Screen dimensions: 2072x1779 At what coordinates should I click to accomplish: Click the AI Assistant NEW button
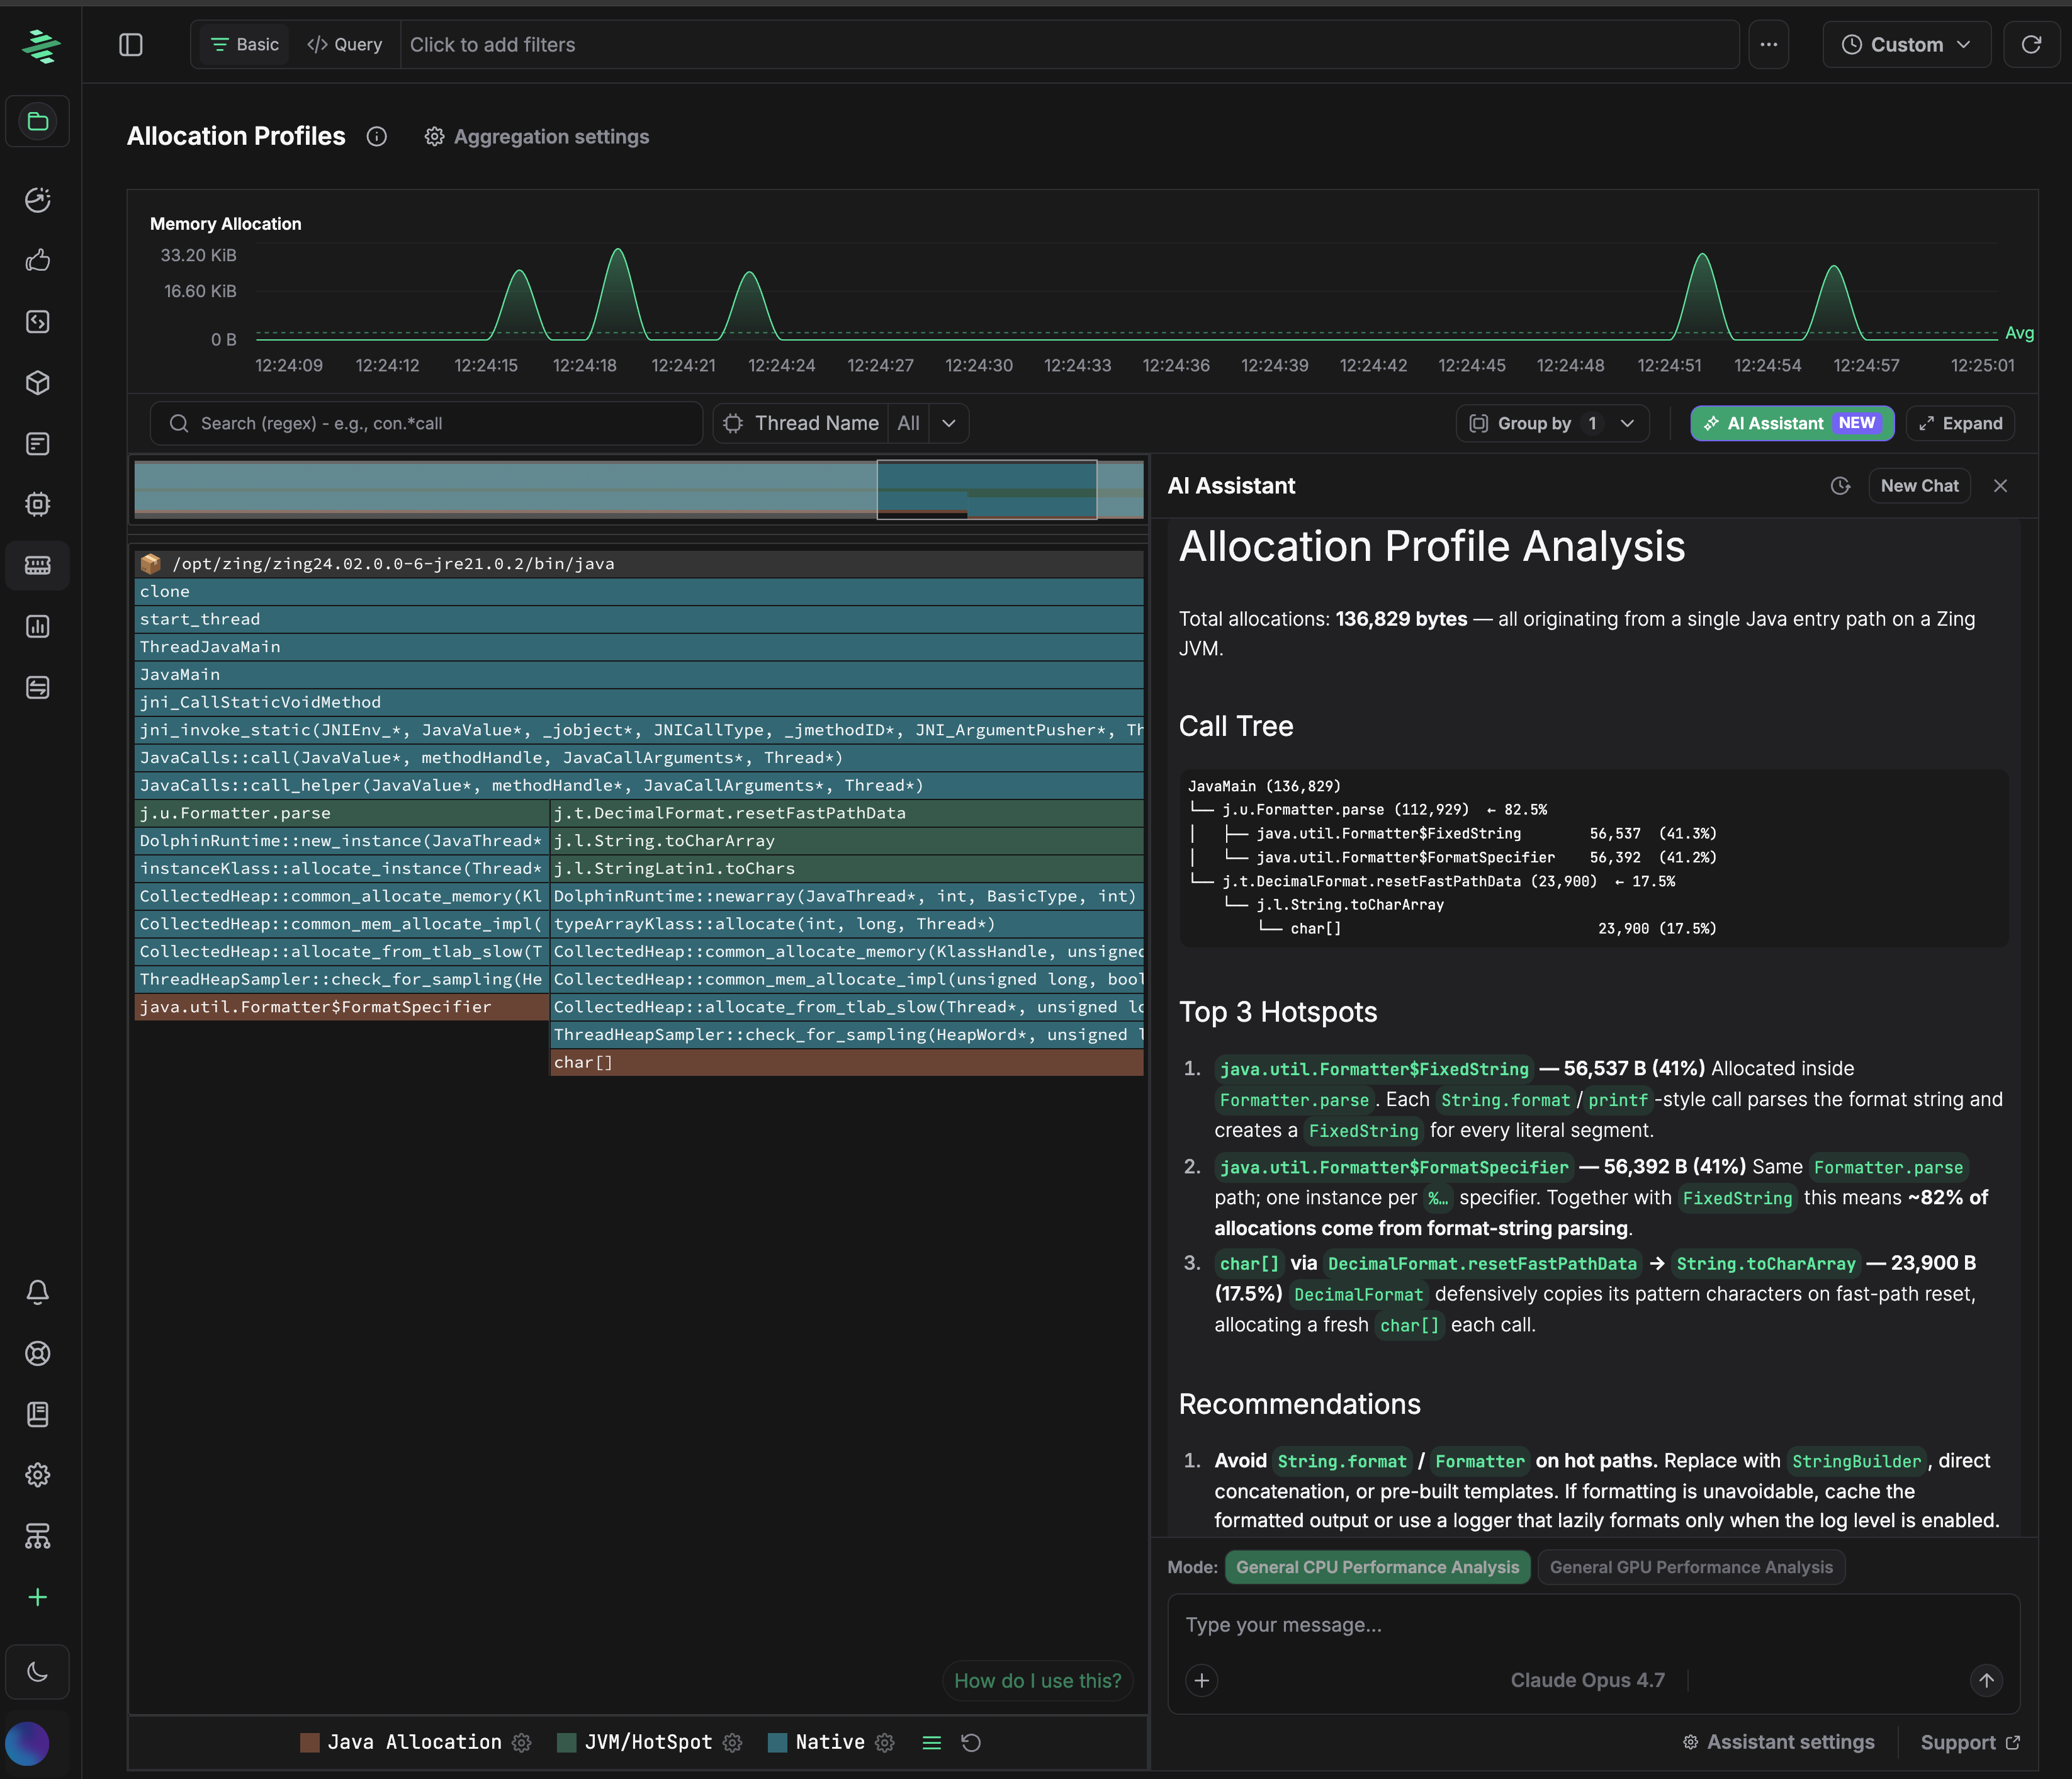(1792, 424)
